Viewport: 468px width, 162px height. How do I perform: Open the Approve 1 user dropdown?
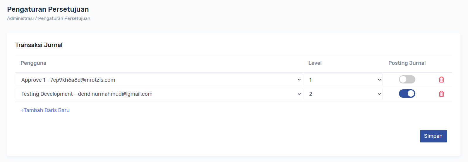[159, 80]
